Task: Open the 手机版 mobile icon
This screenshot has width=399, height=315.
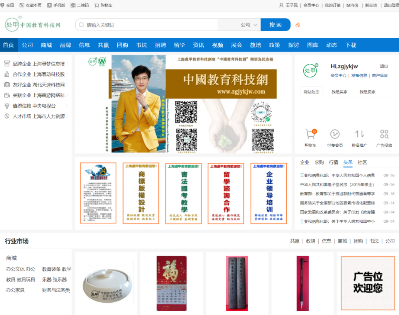Action: [x=49, y=5]
